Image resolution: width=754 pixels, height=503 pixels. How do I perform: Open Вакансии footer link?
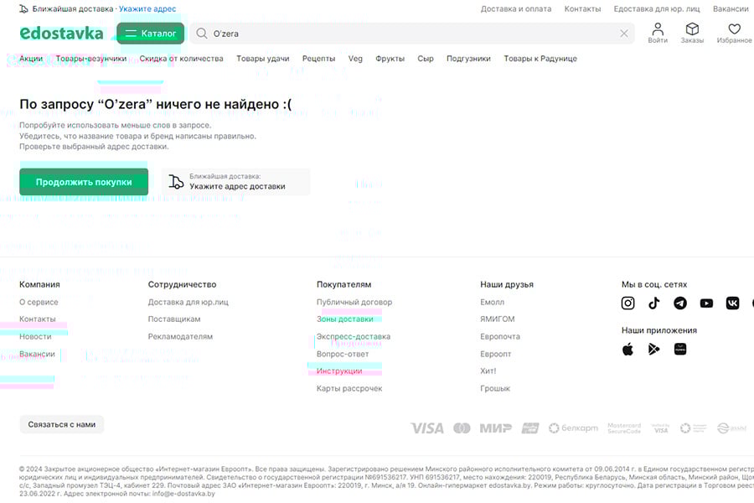pyautogui.click(x=37, y=354)
